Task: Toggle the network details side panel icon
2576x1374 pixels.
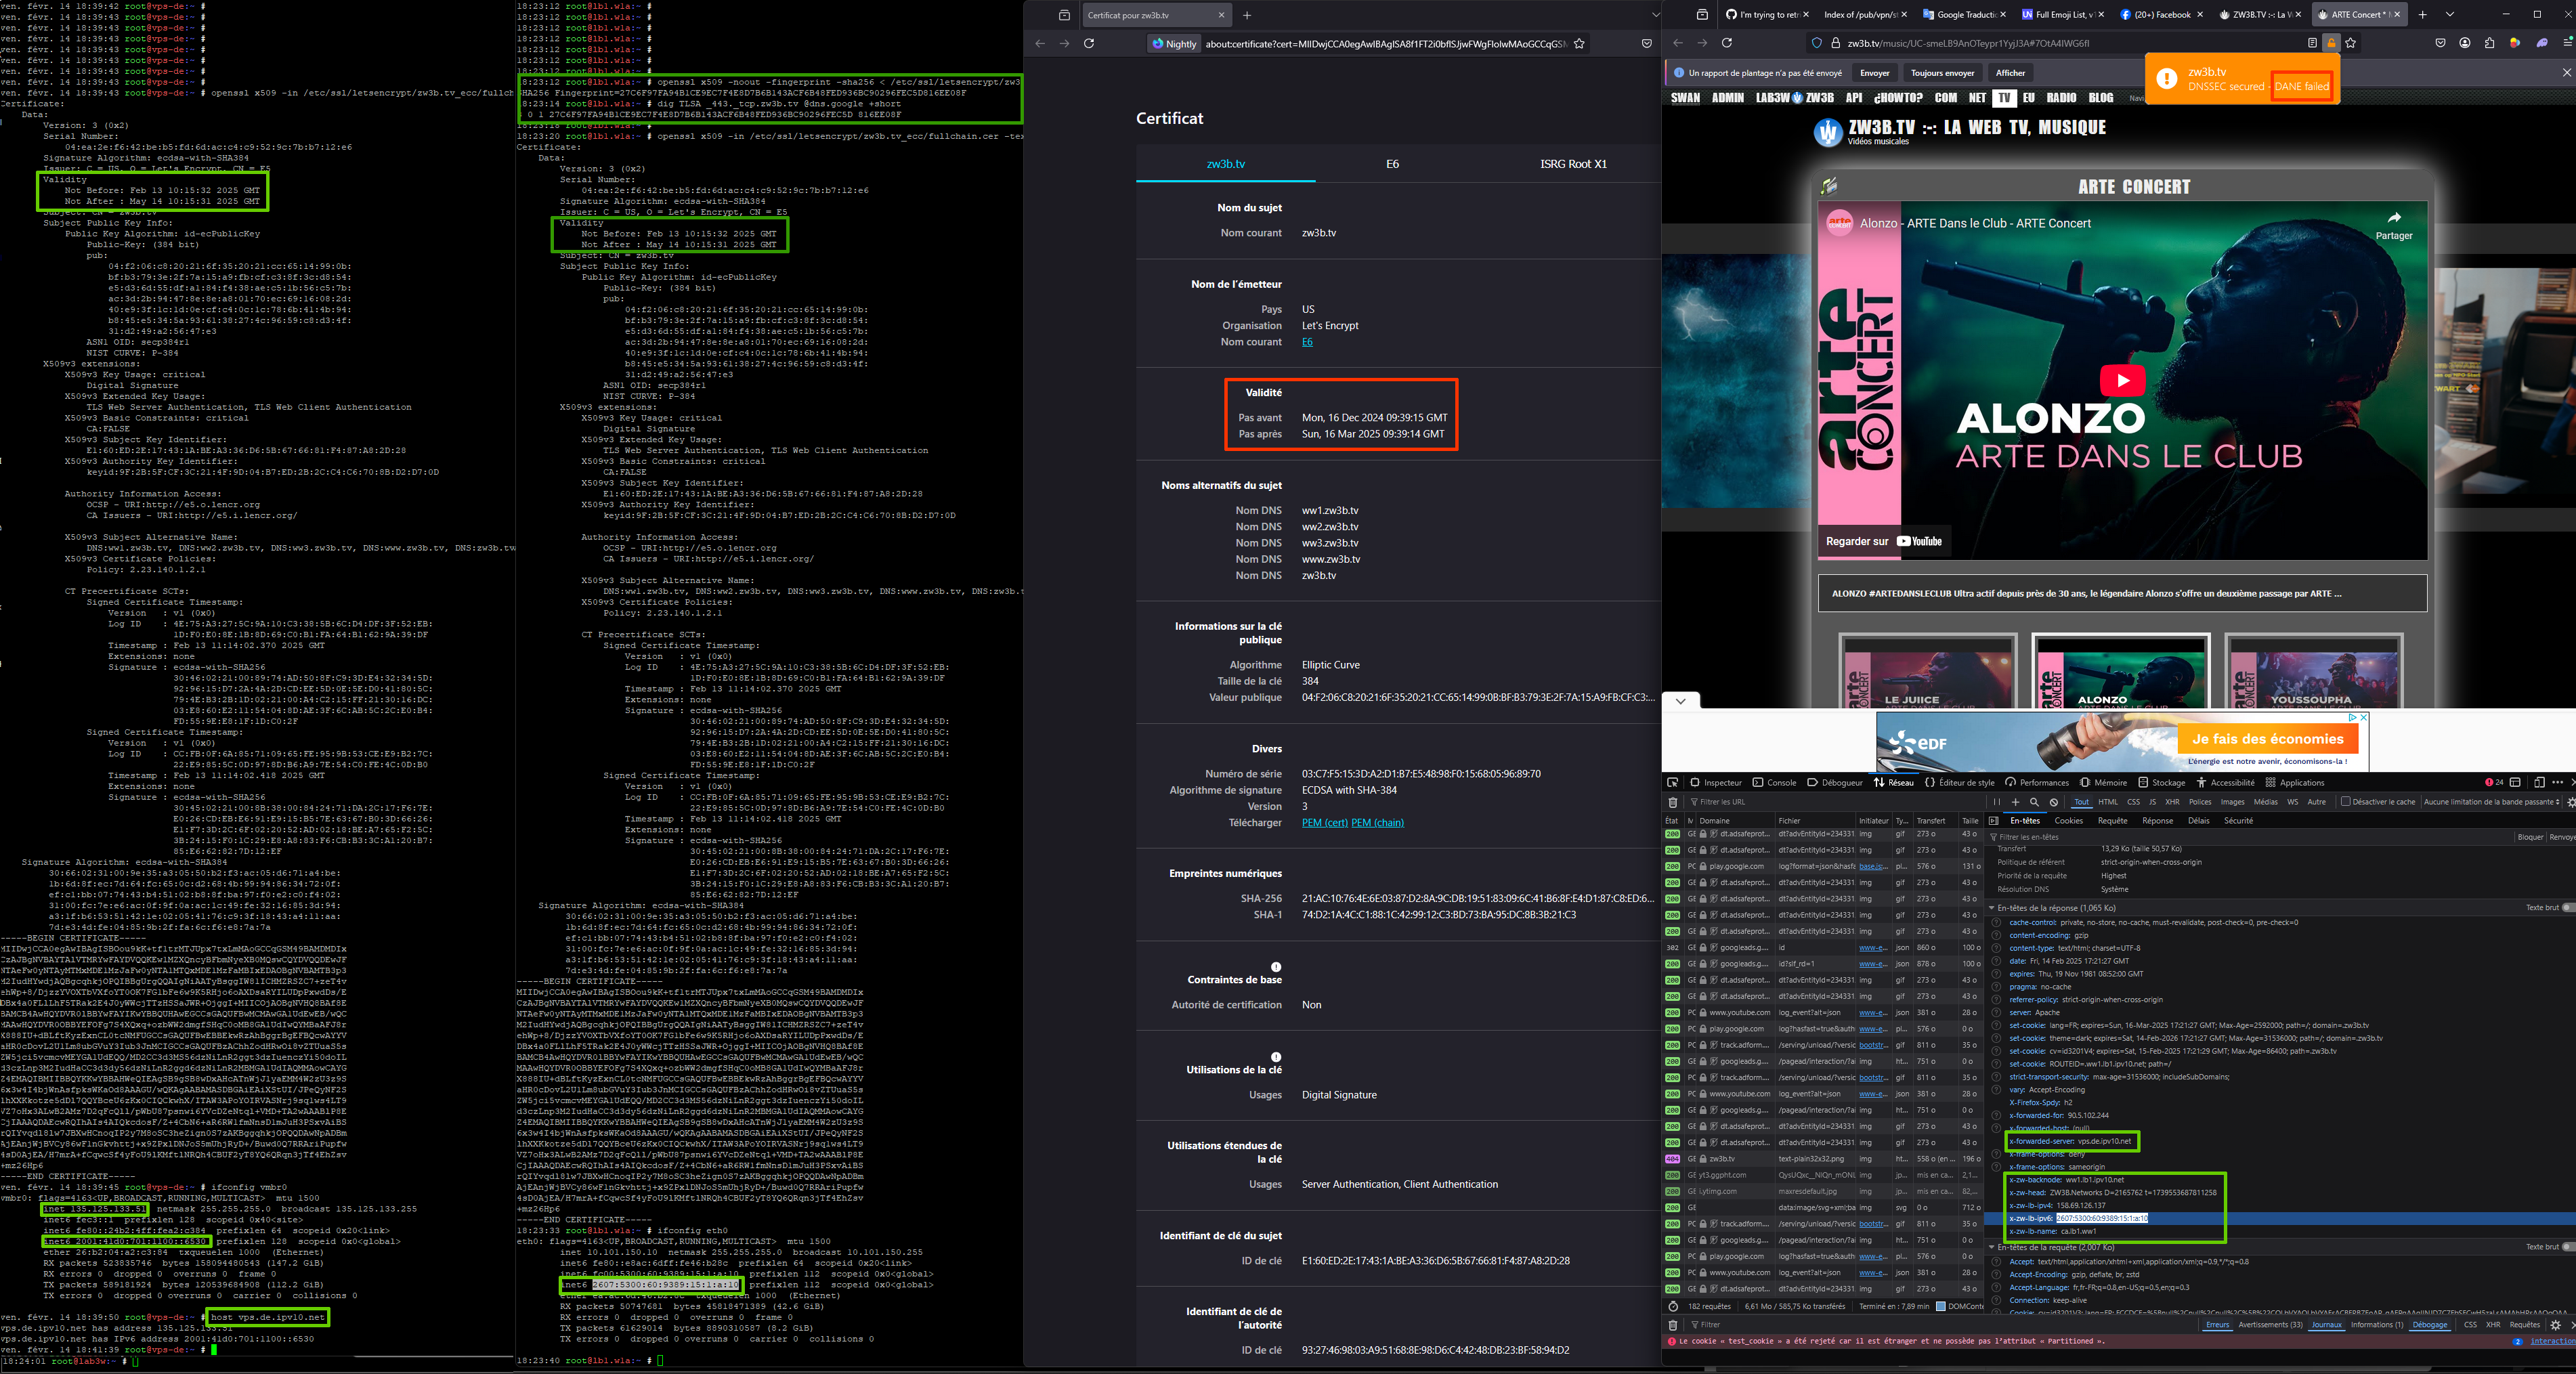Action: pos(1993,821)
